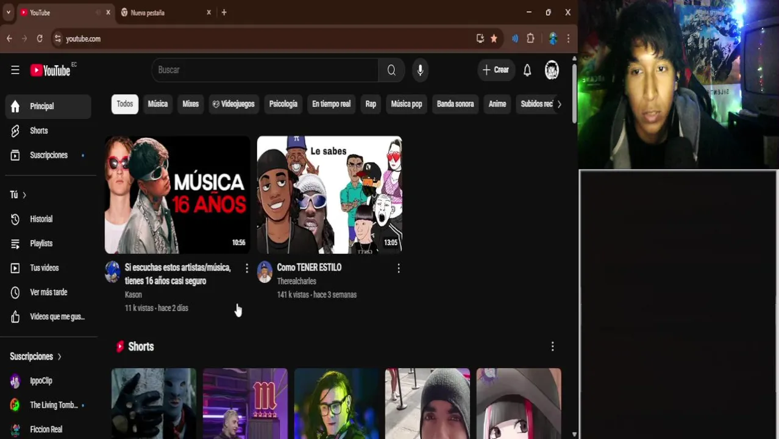The width and height of the screenshot is (779, 439).
Task: Click the search magnifier button
Action: pyautogui.click(x=391, y=70)
